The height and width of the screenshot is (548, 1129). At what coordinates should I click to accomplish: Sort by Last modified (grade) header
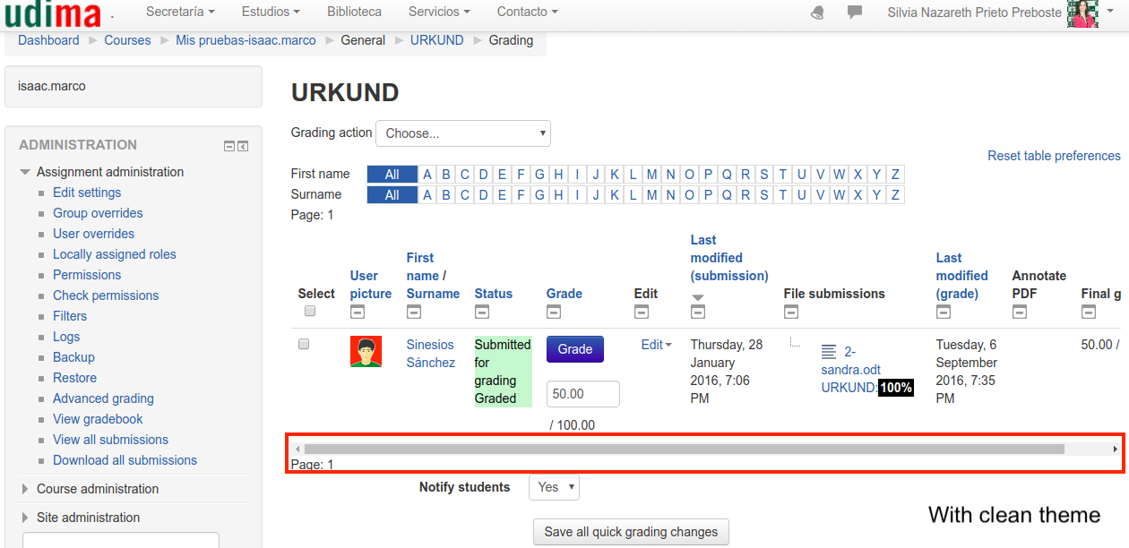[x=962, y=276]
